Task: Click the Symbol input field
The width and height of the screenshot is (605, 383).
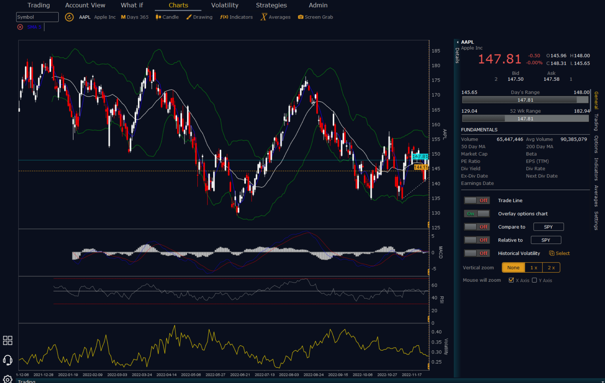Action: [37, 17]
